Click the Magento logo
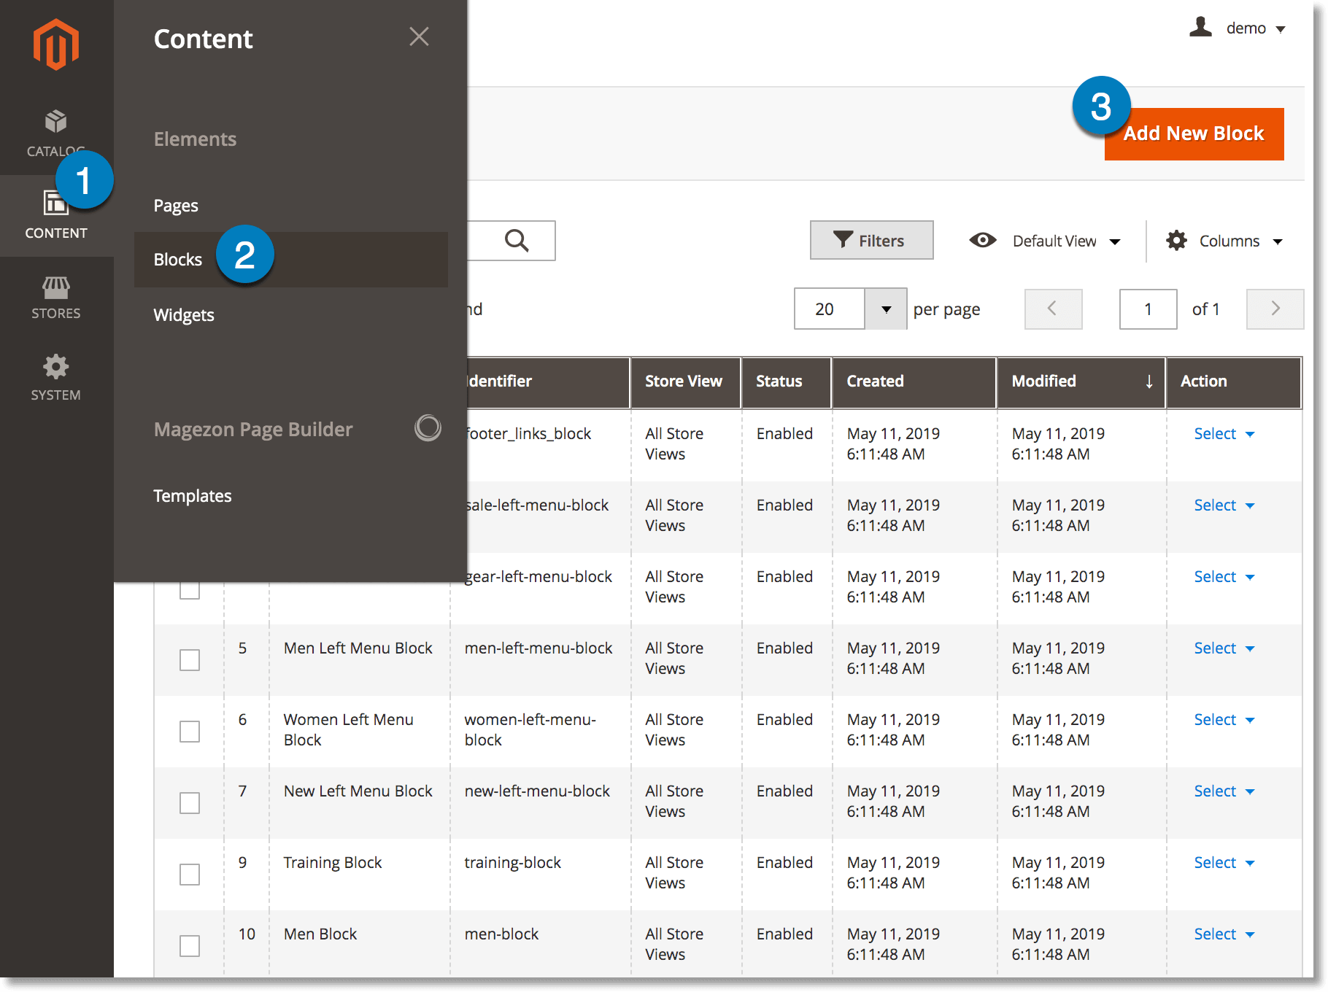The width and height of the screenshot is (1328, 992). 55,44
